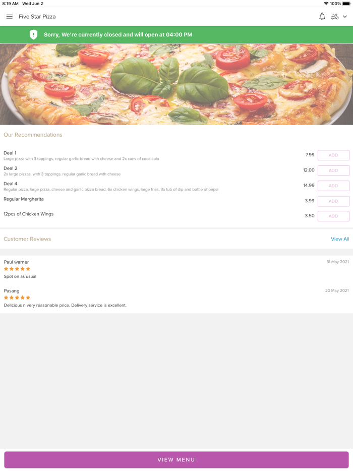The image size is (353, 471).
Task: Add Deal 1 to the order
Action: click(333, 155)
